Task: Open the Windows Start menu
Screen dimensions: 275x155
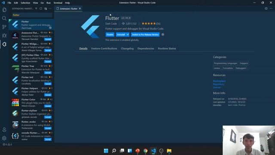Action: click(x=106, y=151)
